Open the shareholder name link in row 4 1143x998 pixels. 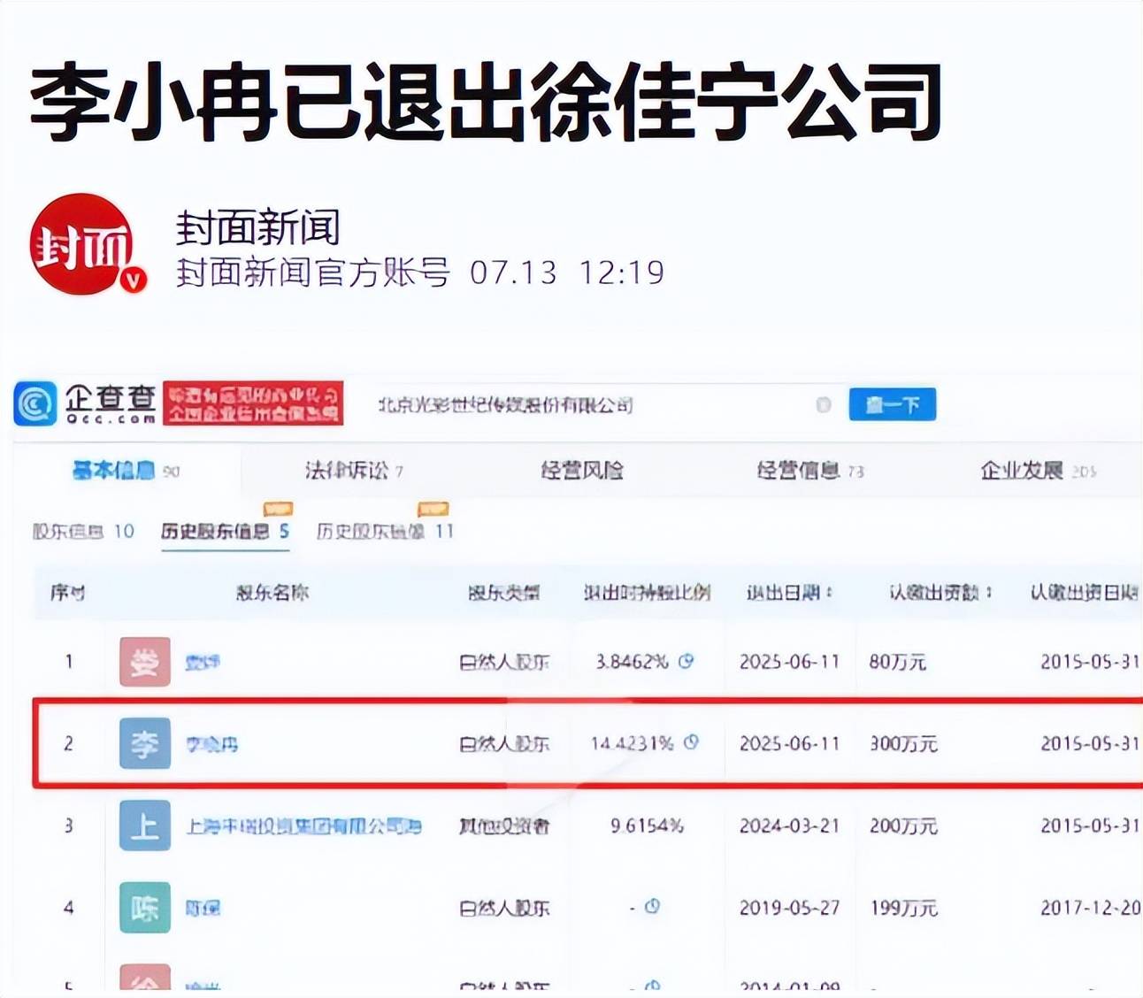(x=203, y=909)
